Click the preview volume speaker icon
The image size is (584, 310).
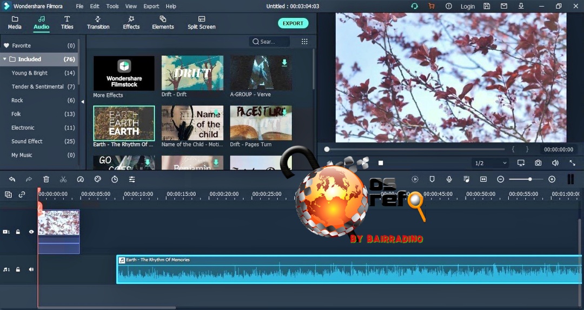555,163
